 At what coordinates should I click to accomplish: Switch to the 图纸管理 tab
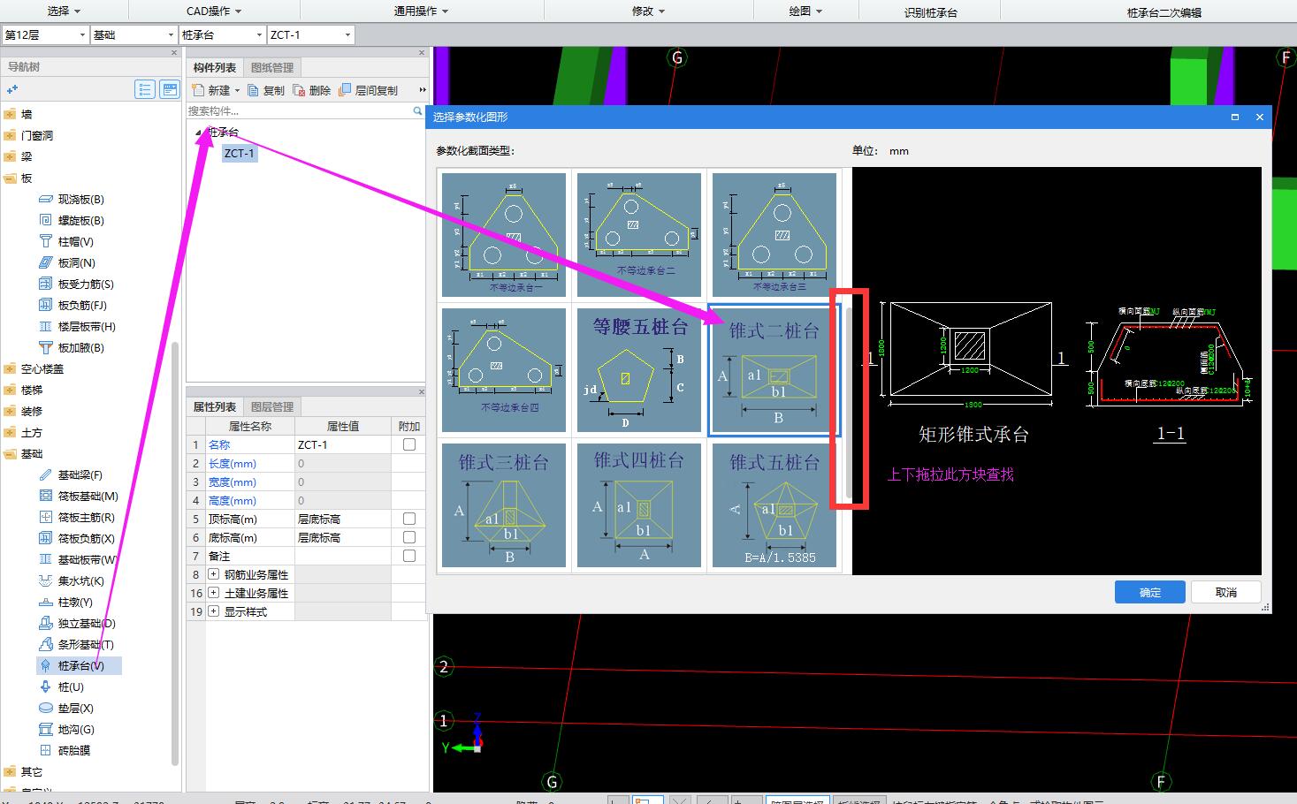[x=271, y=68]
